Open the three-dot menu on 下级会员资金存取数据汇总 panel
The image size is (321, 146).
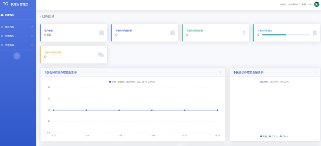click(x=220, y=72)
